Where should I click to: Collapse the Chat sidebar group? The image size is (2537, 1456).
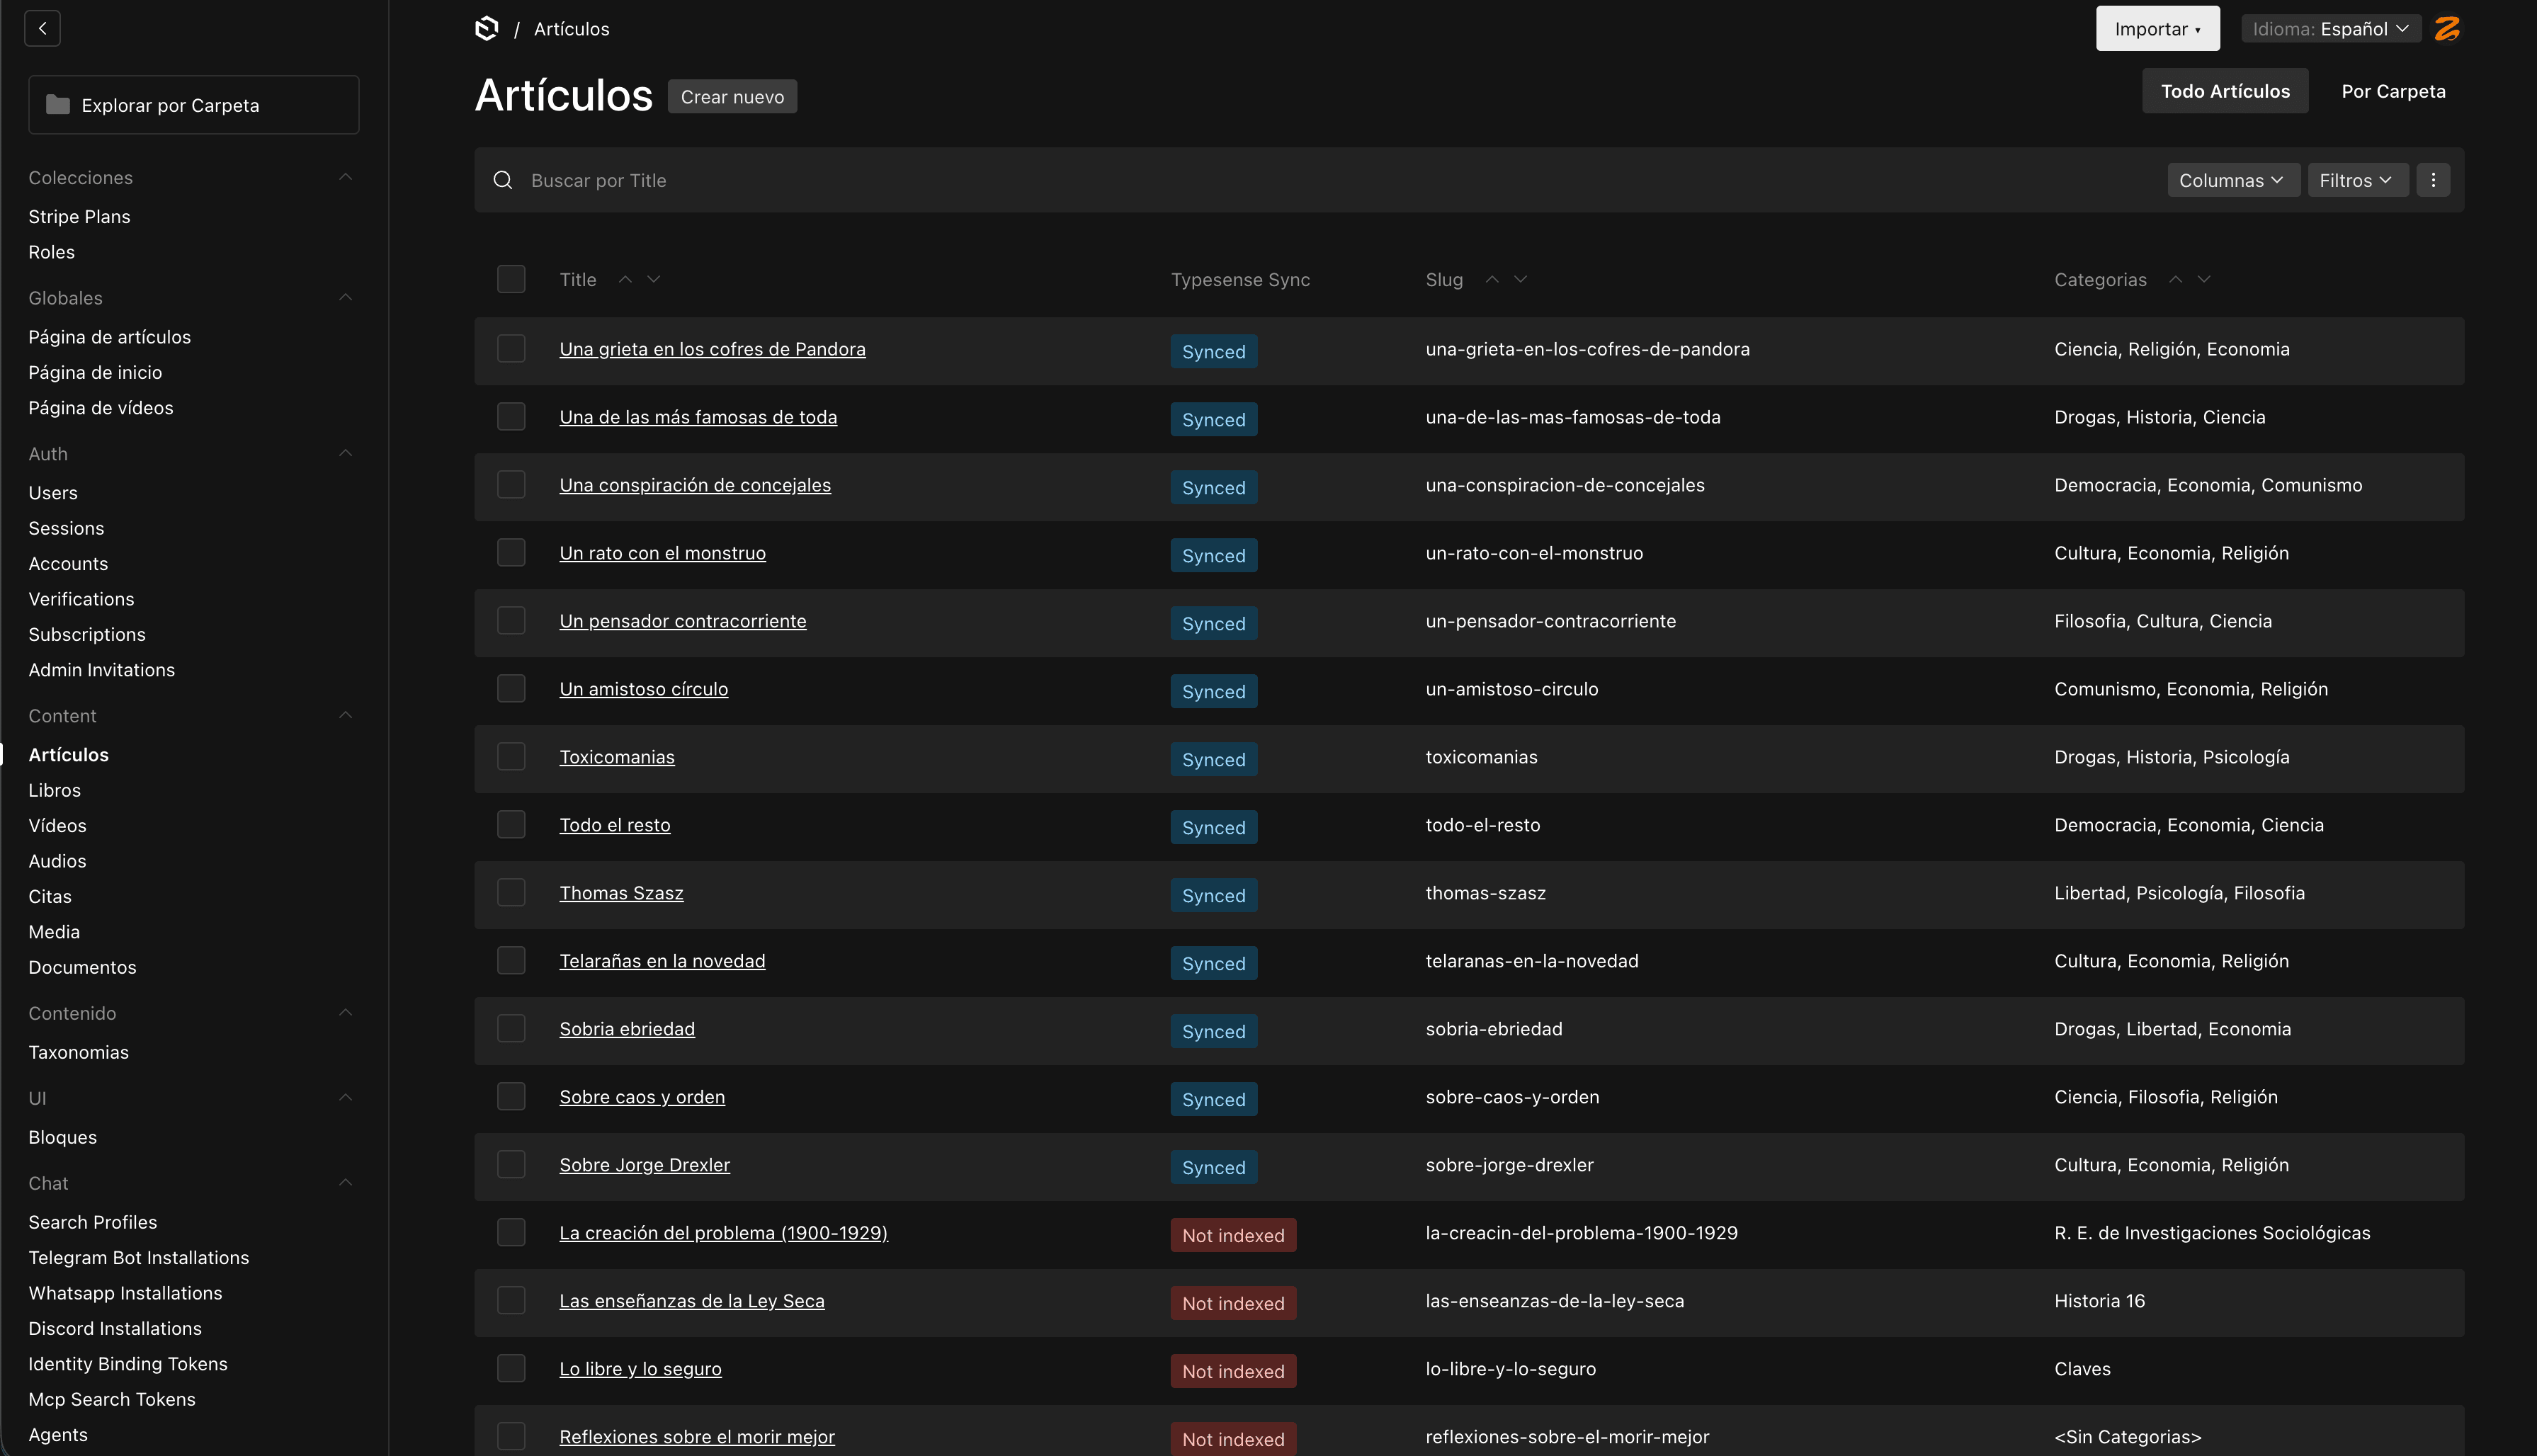[x=345, y=1183]
